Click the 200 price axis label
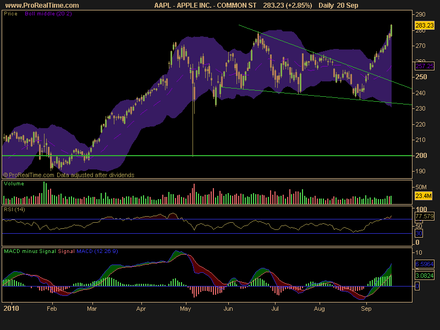 (421, 156)
